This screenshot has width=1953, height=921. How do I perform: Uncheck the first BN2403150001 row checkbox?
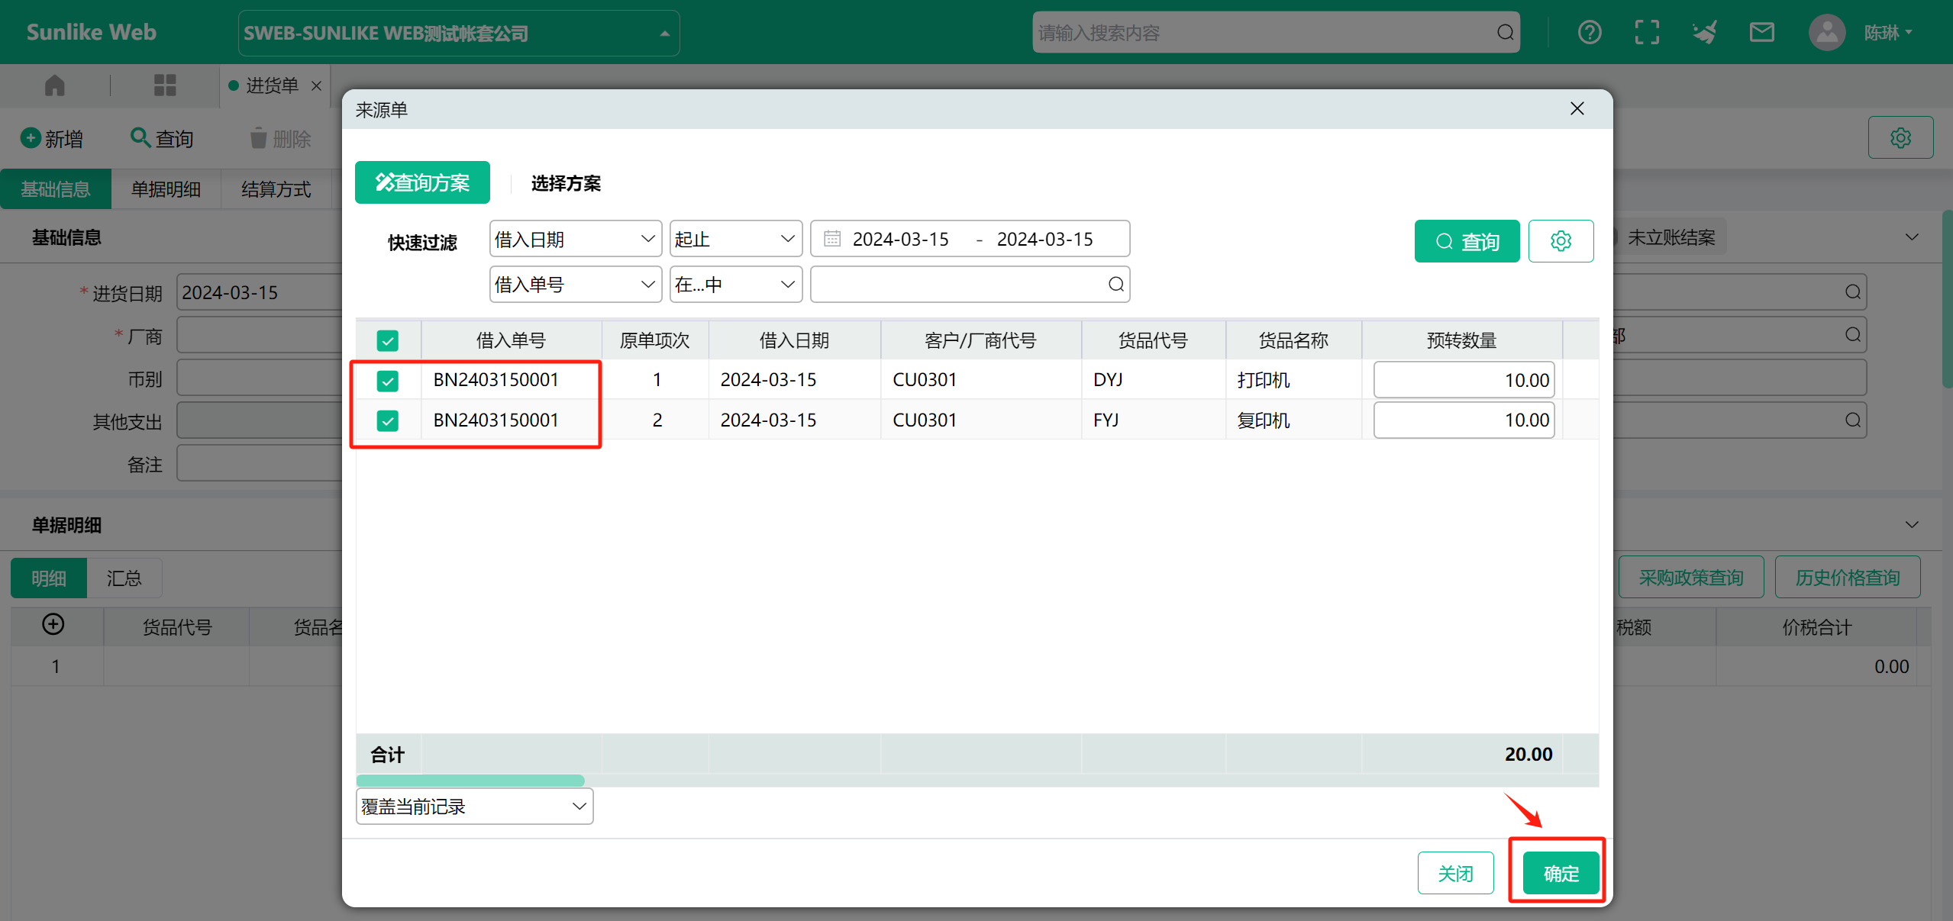tap(387, 380)
